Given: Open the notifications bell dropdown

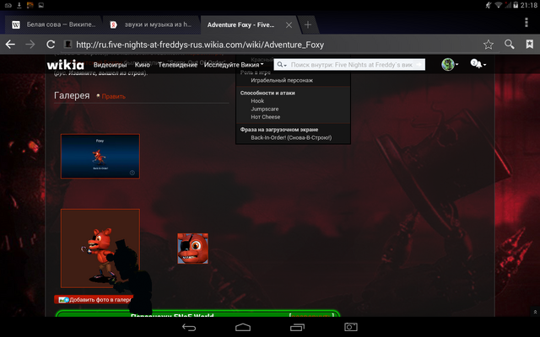Looking at the screenshot, I should coord(478,64).
